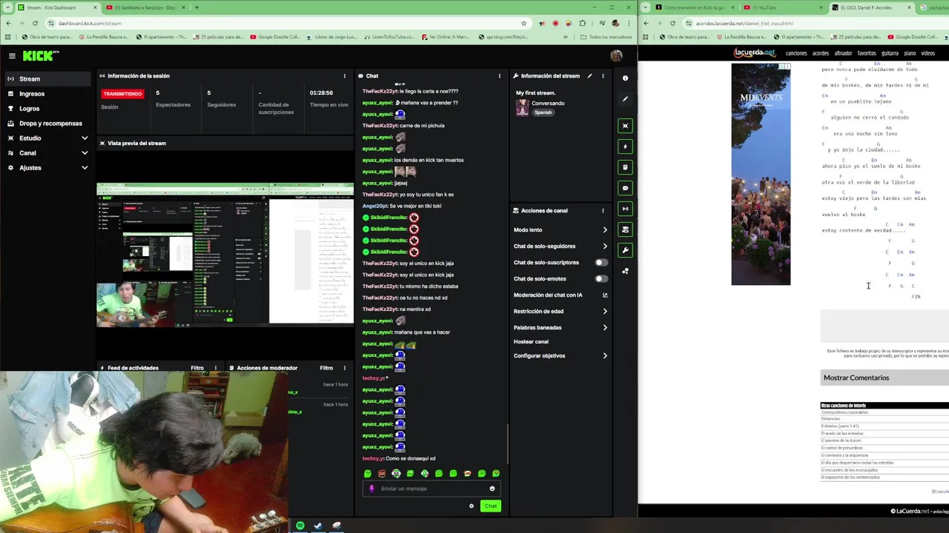Open Moderación del chat con IA external link
949x533 pixels.
point(605,295)
